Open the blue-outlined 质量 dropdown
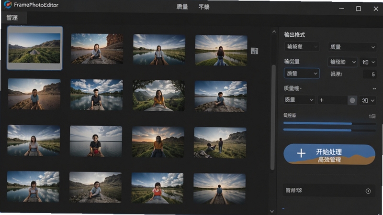The image size is (383, 215). point(302,74)
